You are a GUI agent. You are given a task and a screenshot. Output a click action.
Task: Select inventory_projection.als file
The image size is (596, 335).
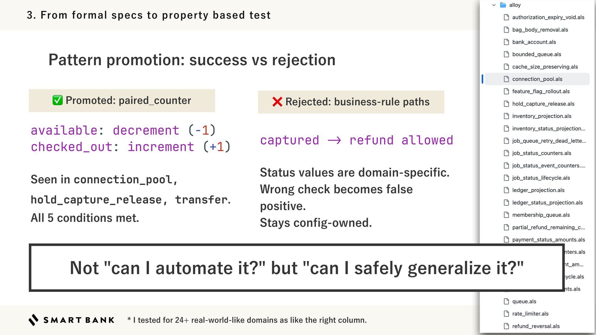click(x=542, y=116)
